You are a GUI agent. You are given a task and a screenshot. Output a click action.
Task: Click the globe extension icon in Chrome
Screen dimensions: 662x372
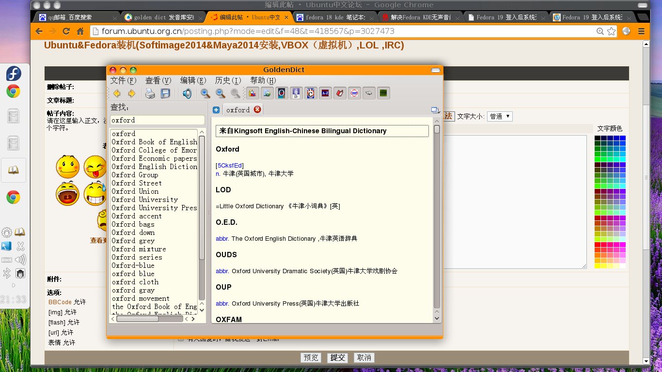626,31
